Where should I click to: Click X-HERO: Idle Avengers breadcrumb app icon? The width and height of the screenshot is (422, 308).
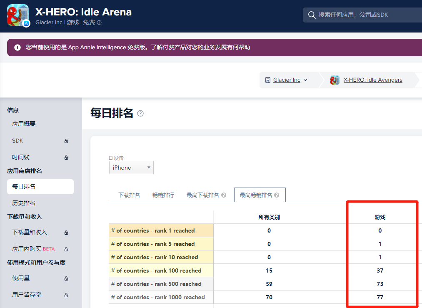coord(335,80)
